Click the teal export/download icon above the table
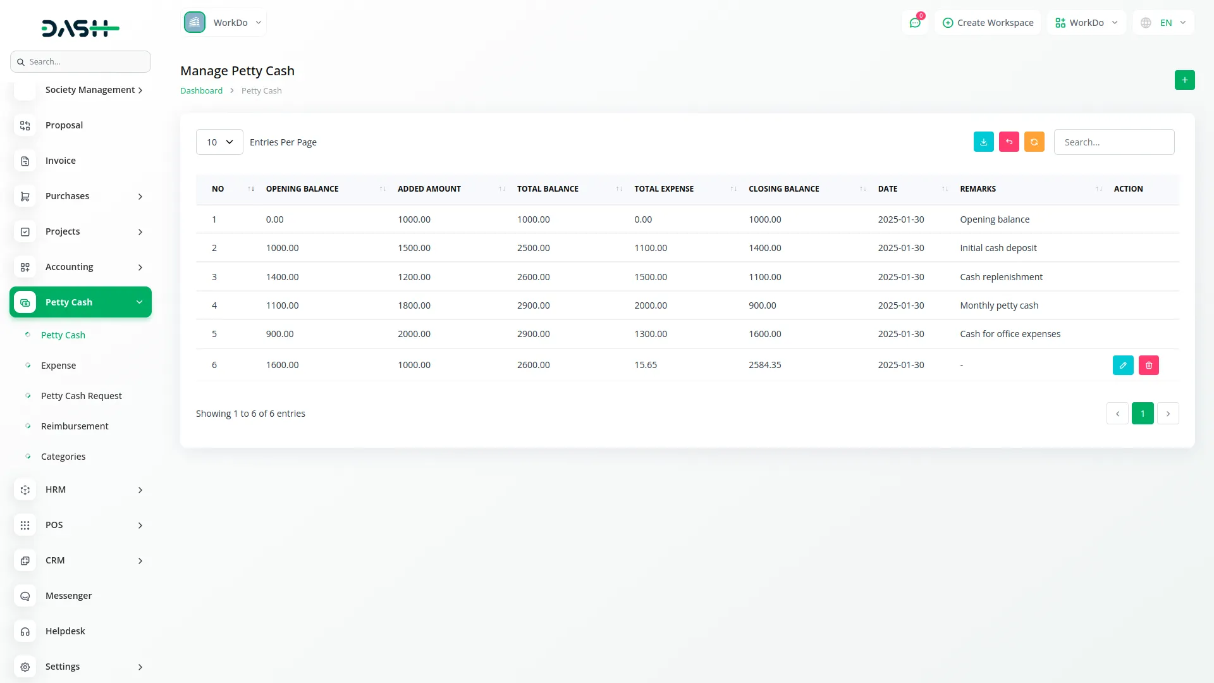1214x683 pixels. coord(983,142)
